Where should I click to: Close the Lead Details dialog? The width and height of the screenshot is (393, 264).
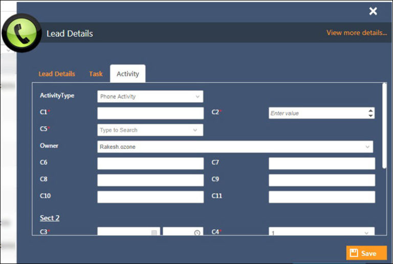click(373, 11)
